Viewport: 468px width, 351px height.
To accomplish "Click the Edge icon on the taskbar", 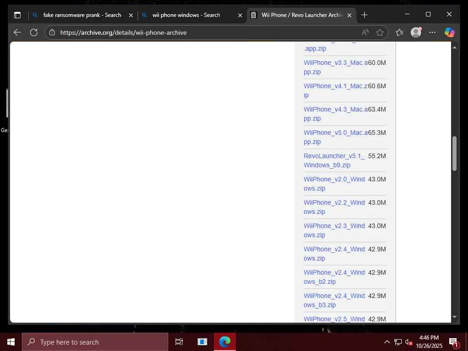I will 225,342.
